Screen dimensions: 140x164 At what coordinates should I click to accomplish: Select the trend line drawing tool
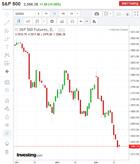7,23
